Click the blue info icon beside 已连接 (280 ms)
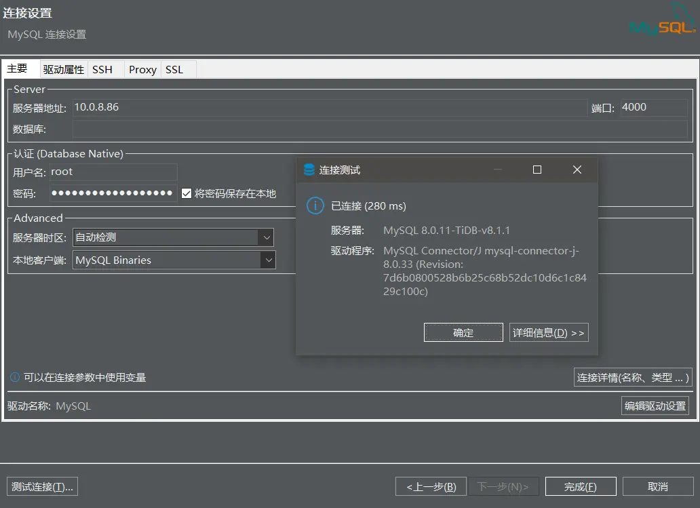 coord(314,205)
